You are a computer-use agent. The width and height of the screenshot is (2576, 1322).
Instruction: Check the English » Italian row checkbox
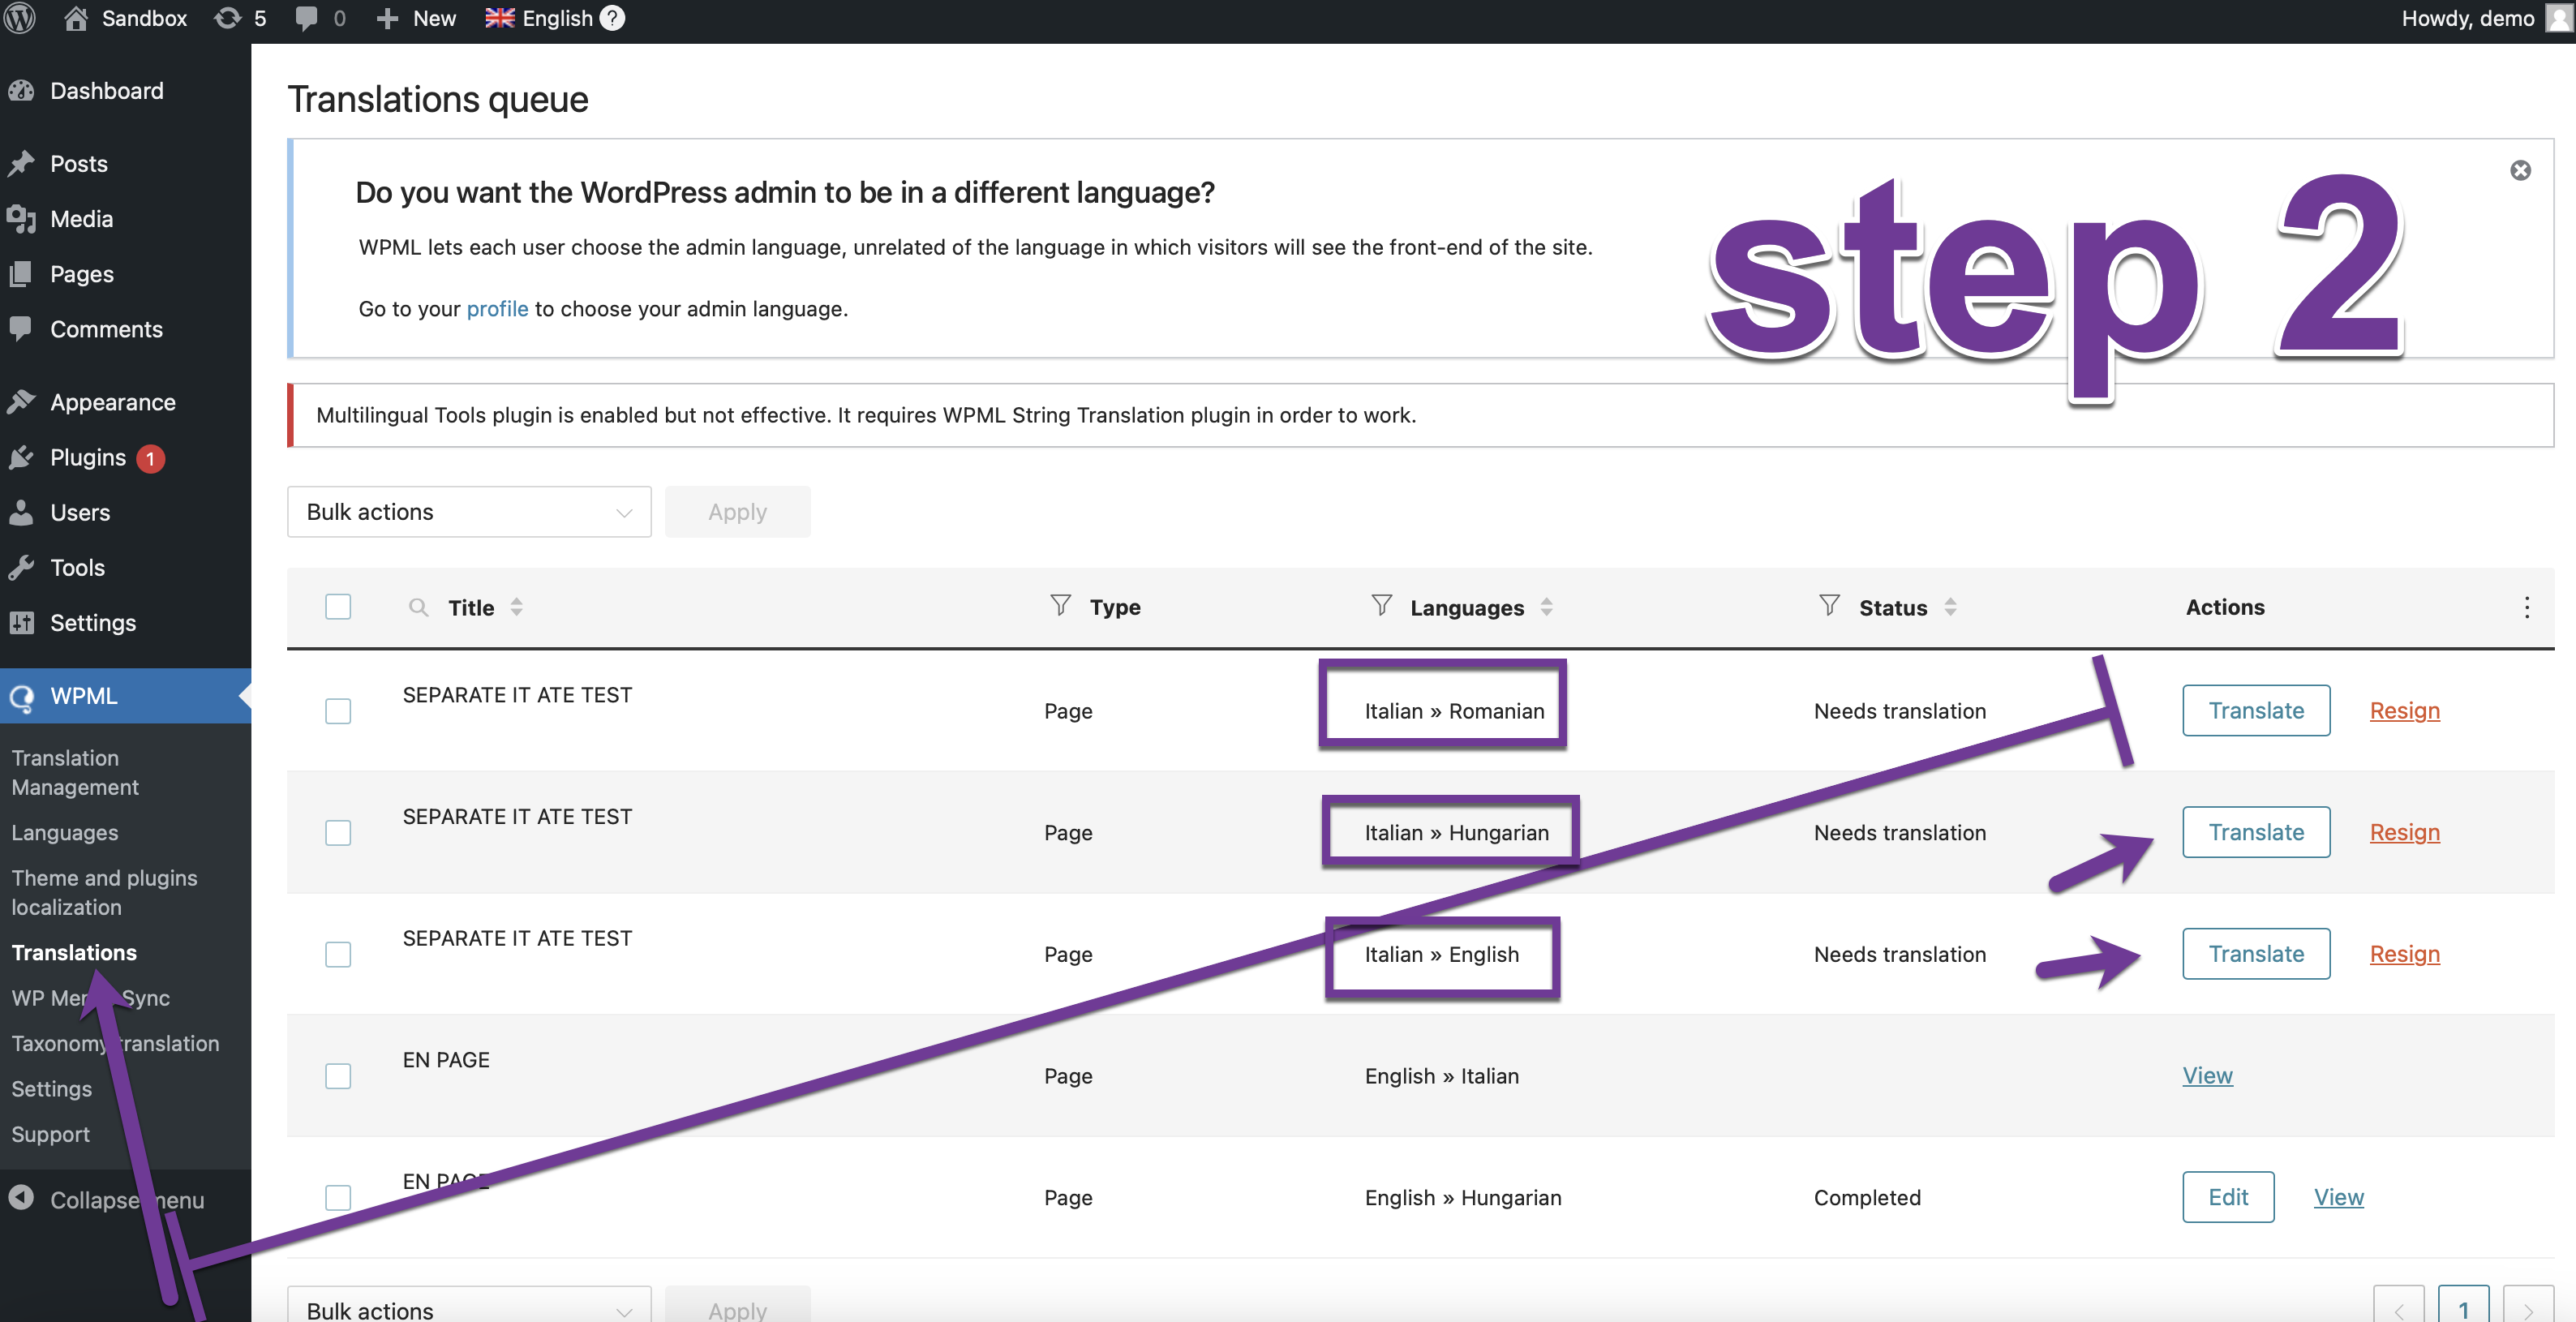click(338, 1076)
